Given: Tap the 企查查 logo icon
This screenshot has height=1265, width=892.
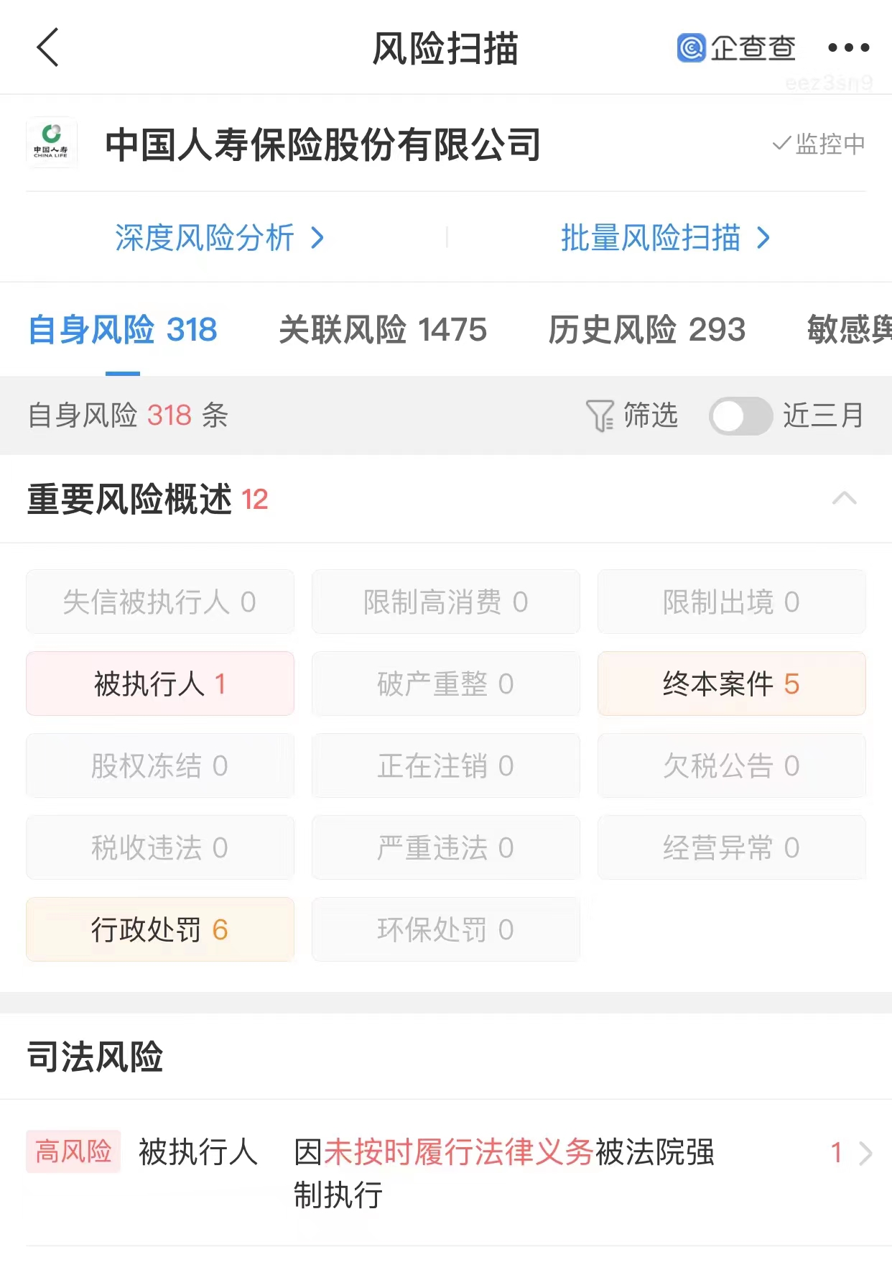Looking at the screenshot, I should [691, 48].
